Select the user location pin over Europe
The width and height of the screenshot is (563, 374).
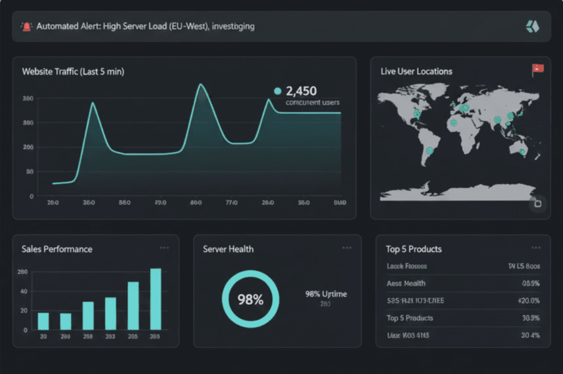pyautogui.click(x=464, y=108)
